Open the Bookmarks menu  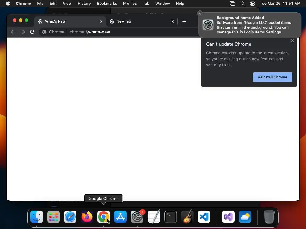pos(107,4)
